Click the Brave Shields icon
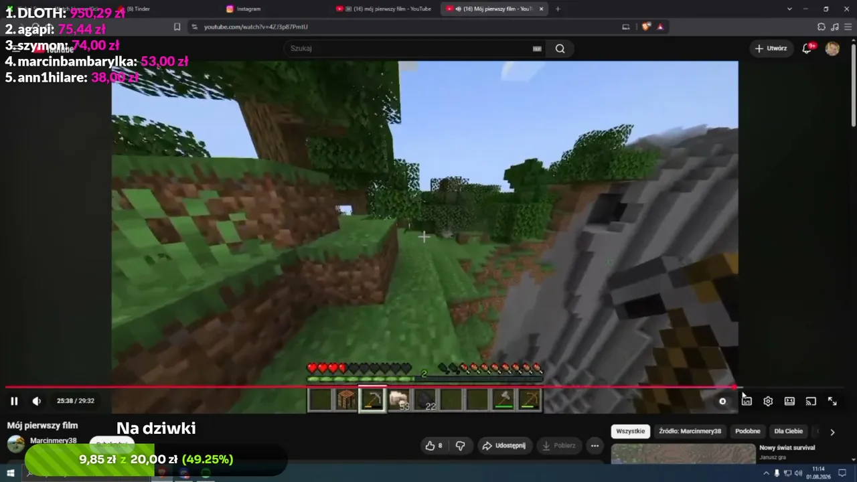Image resolution: width=857 pixels, height=482 pixels. click(645, 27)
